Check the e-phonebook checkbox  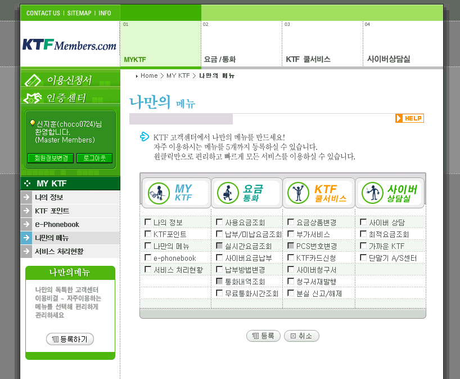click(x=148, y=258)
